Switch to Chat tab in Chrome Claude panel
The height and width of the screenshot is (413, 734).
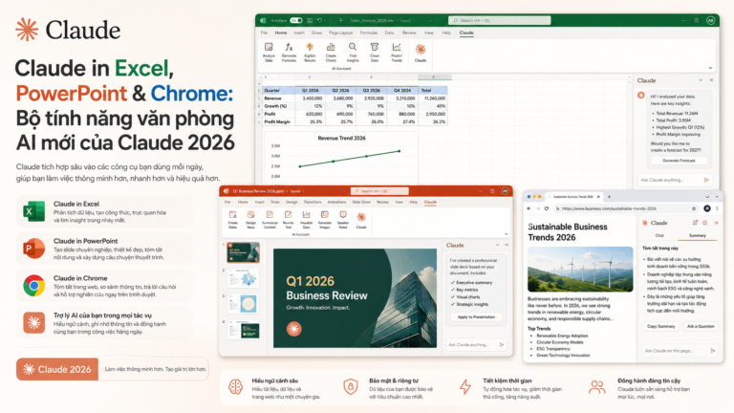pyautogui.click(x=659, y=235)
